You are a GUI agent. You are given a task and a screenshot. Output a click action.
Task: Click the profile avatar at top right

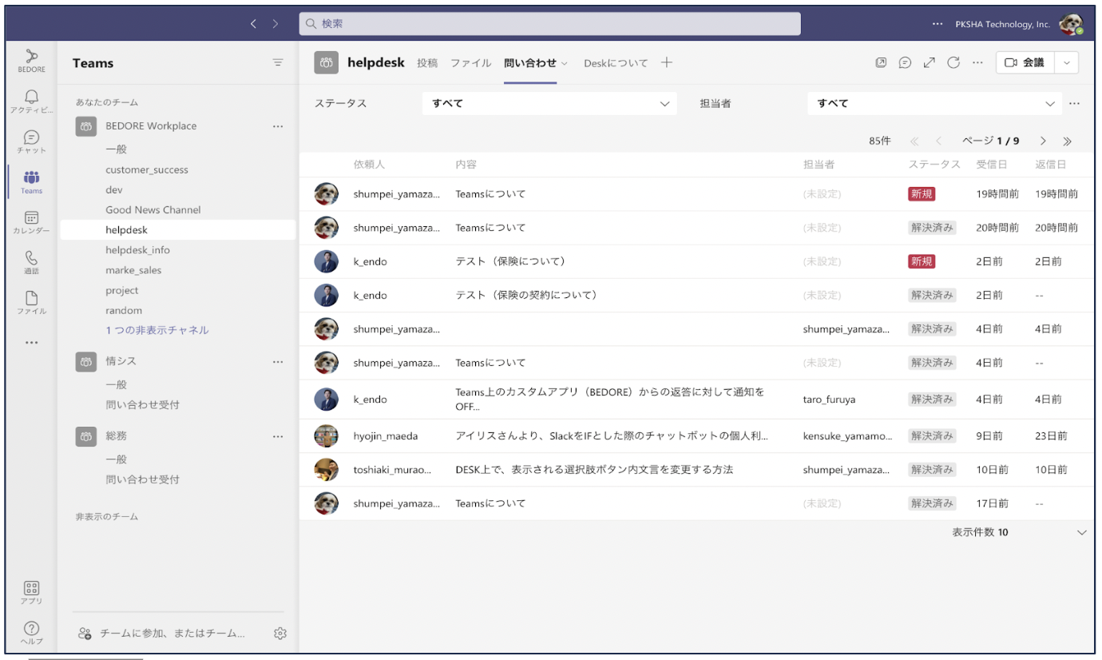(1071, 24)
